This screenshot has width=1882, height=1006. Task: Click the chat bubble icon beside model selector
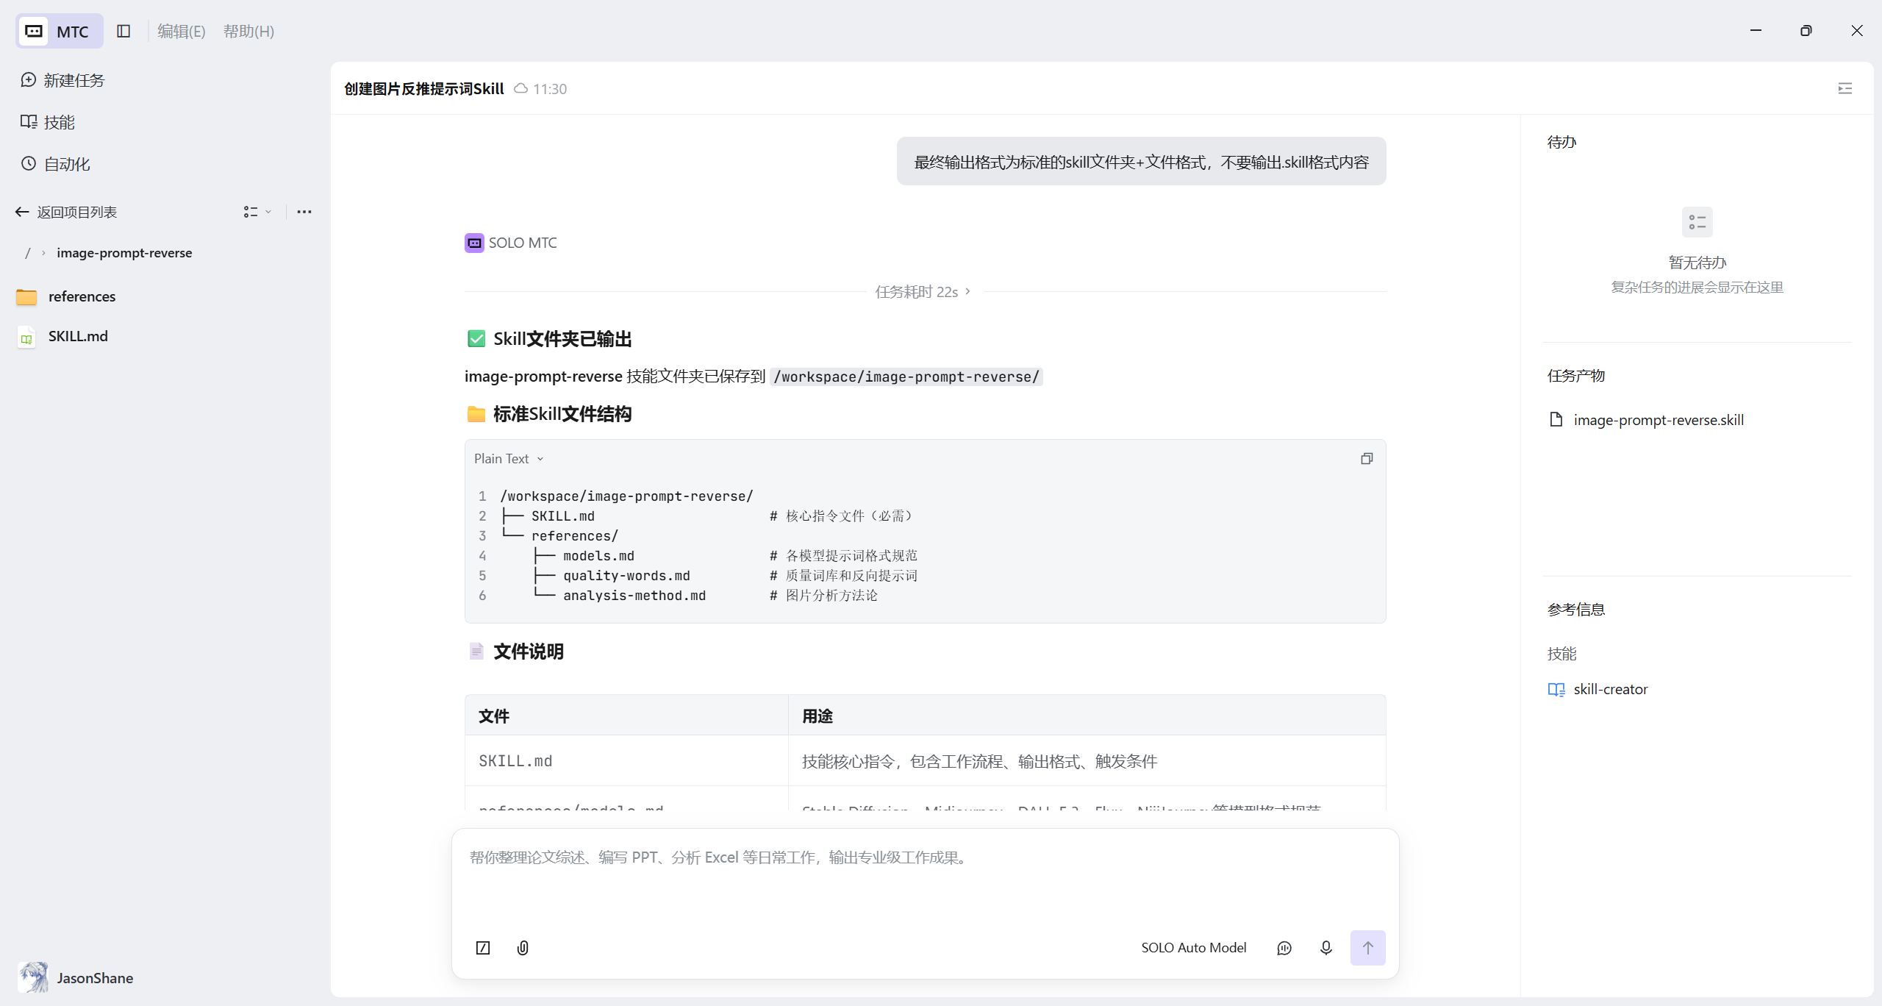(1284, 948)
